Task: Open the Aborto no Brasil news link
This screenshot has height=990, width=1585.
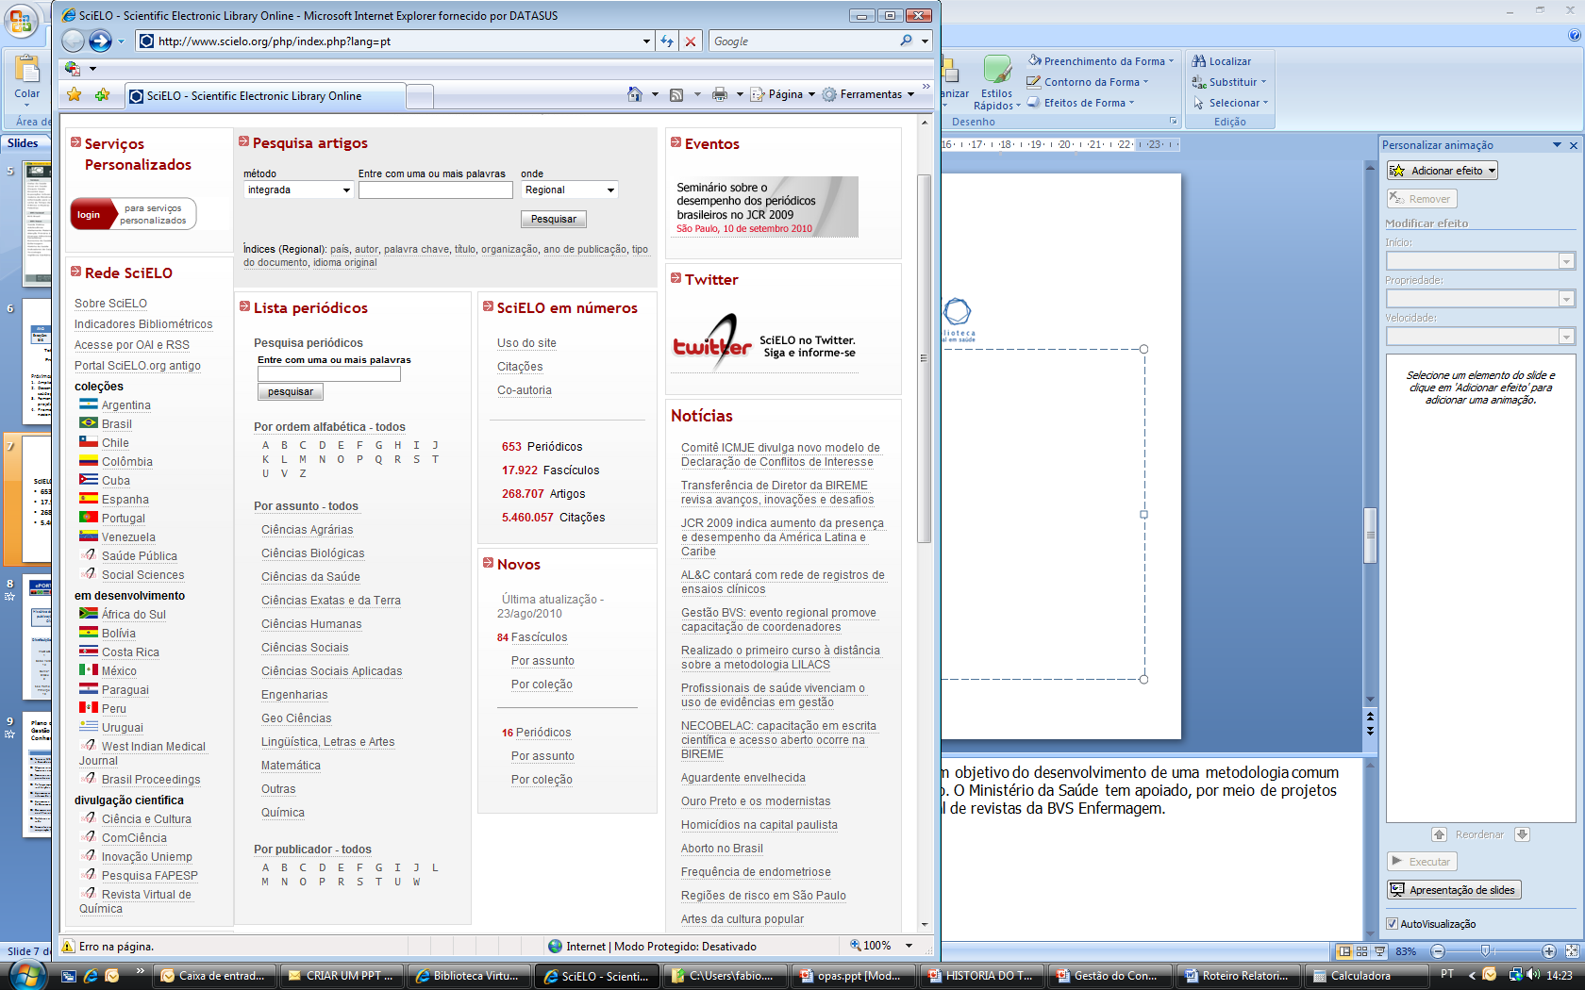Action: click(x=722, y=849)
